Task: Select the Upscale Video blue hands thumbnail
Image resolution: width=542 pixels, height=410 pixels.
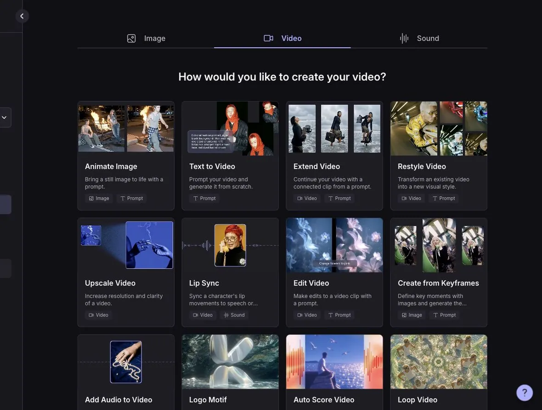Action: [126, 245]
